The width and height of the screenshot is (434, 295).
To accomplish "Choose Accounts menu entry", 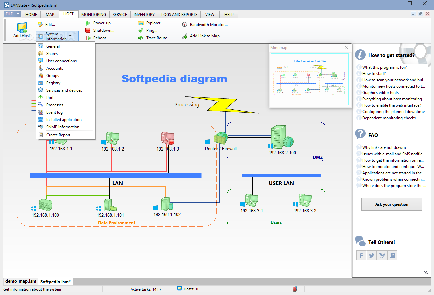I will pyautogui.click(x=66, y=68).
